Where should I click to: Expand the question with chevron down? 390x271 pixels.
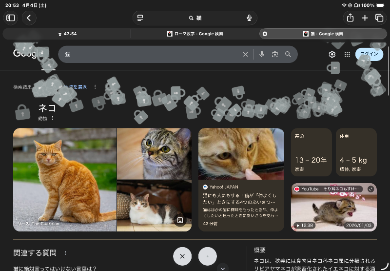[x=223, y=268]
